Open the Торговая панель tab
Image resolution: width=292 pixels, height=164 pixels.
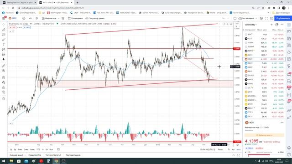click(x=73, y=155)
